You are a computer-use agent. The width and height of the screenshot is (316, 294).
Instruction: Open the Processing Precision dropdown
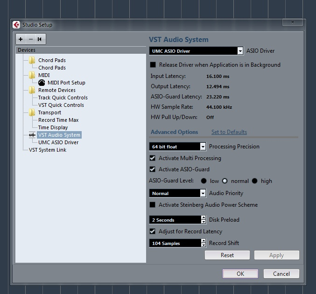point(203,147)
